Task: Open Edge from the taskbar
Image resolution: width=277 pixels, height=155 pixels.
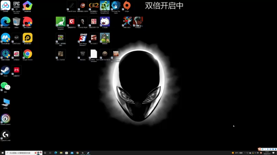Action: (x=56, y=153)
